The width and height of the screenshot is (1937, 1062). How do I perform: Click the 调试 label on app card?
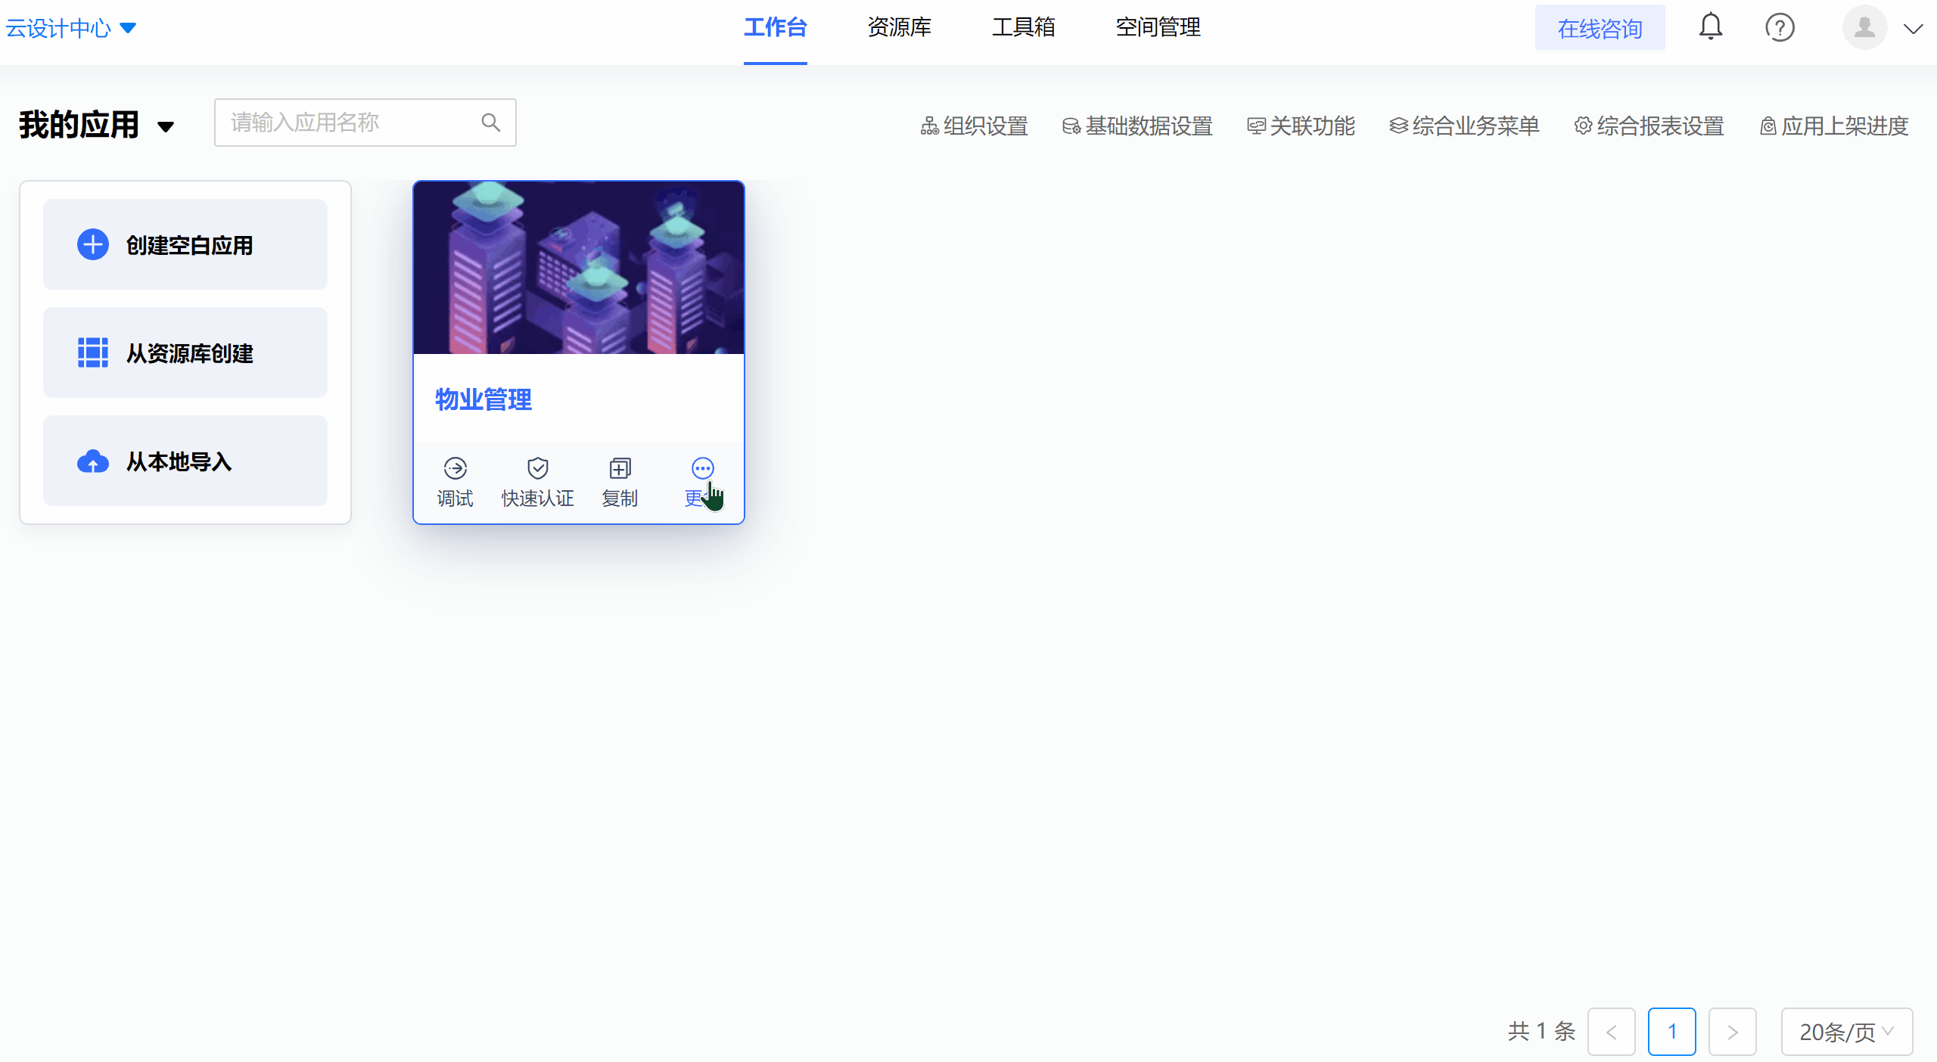click(455, 498)
